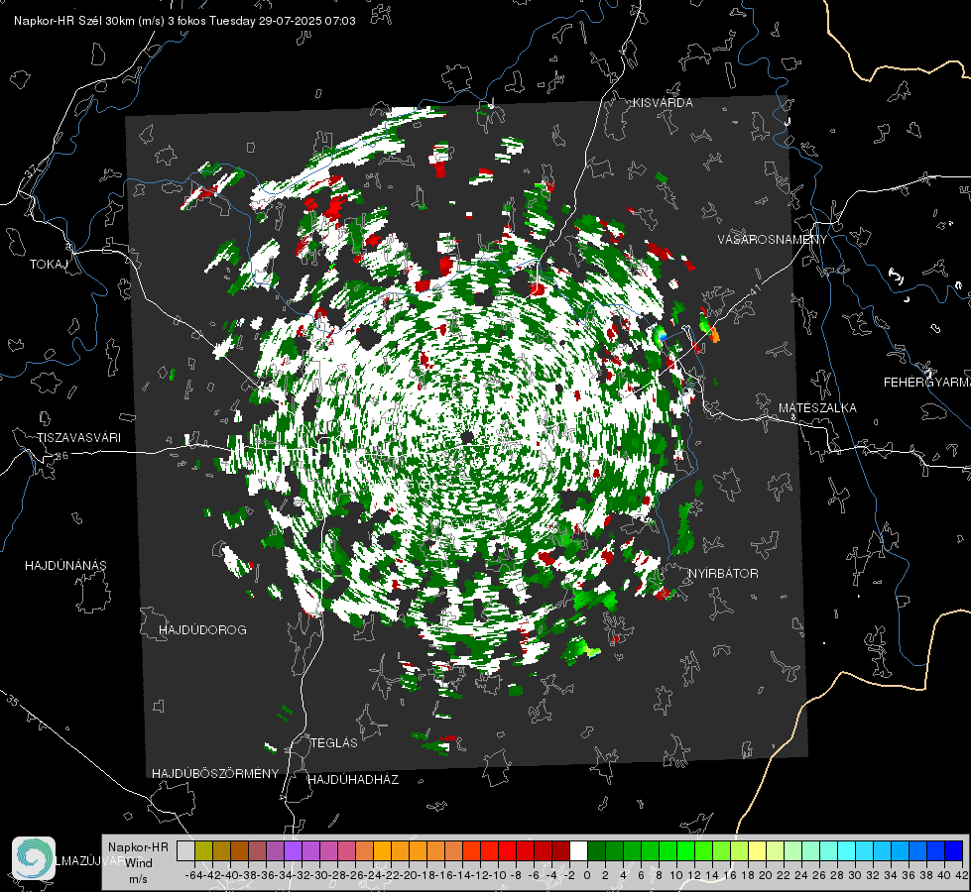Click the Napkor-HR legend label
Viewport: 971px width, 892px height.
(138, 847)
